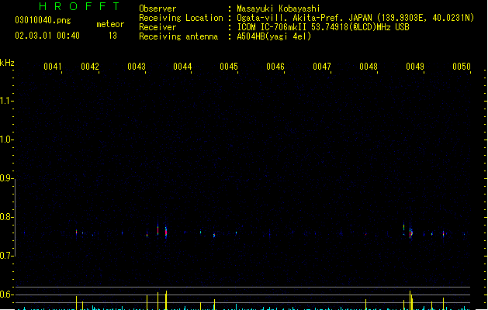This screenshot has height=310, width=488.
Task: Click the 'meteor' label
Action: point(110,24)
